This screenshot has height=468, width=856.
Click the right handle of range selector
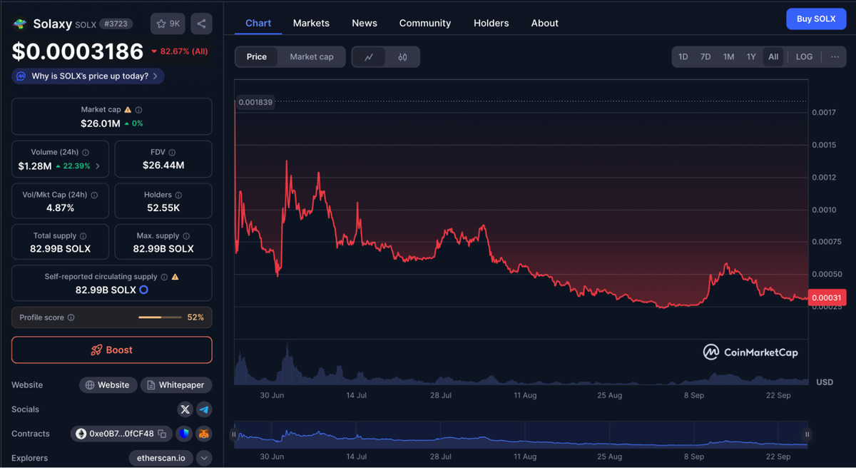[807, 434]
